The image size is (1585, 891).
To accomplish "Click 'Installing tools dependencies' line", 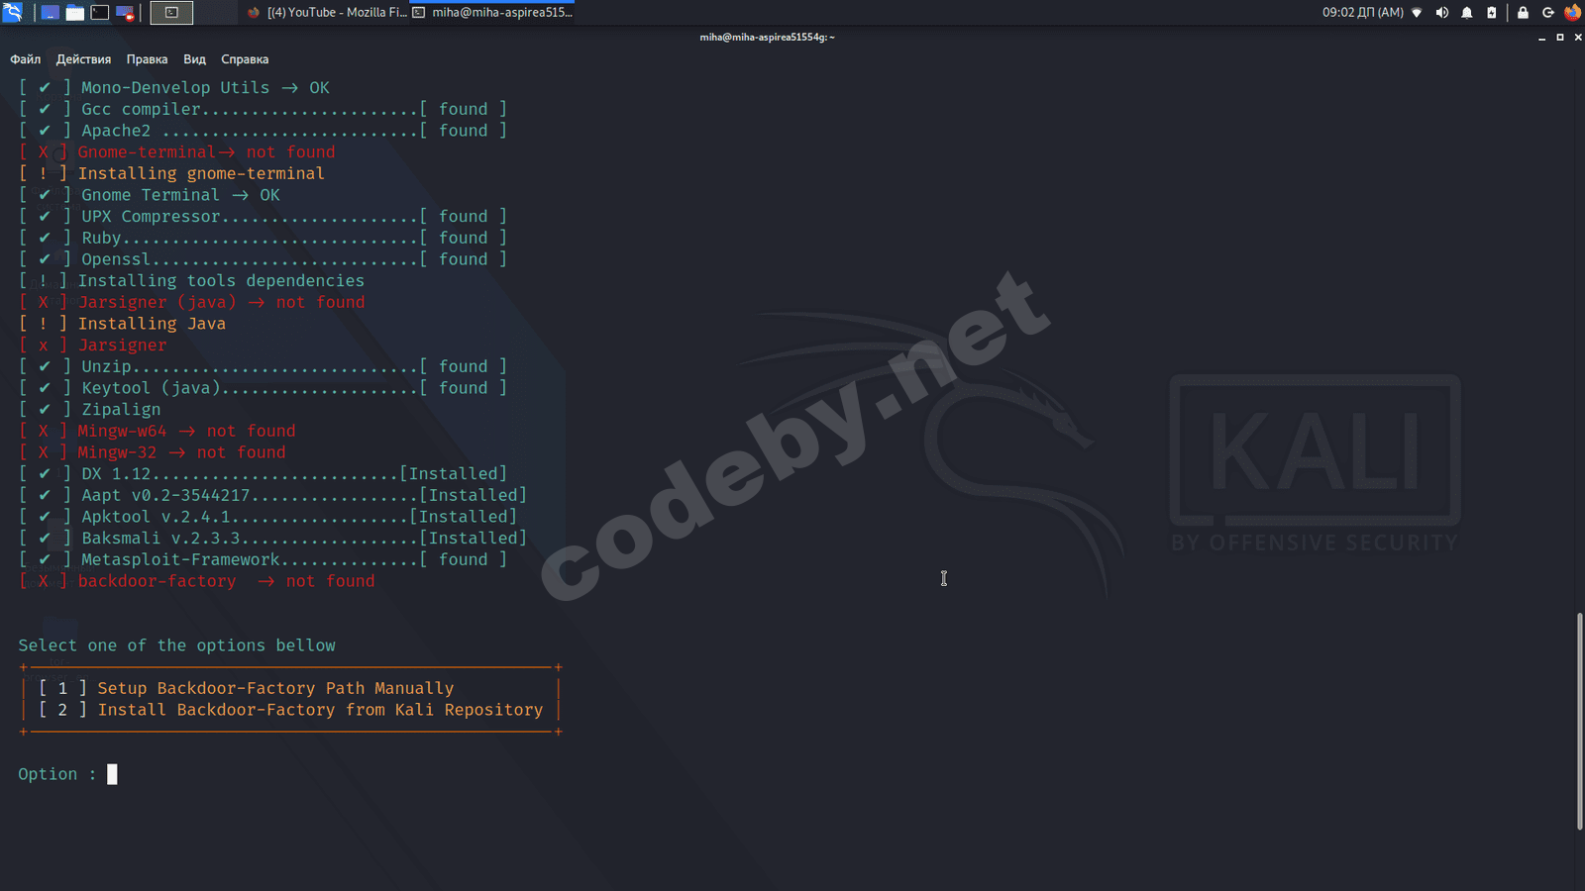I will tap(191, 280).
